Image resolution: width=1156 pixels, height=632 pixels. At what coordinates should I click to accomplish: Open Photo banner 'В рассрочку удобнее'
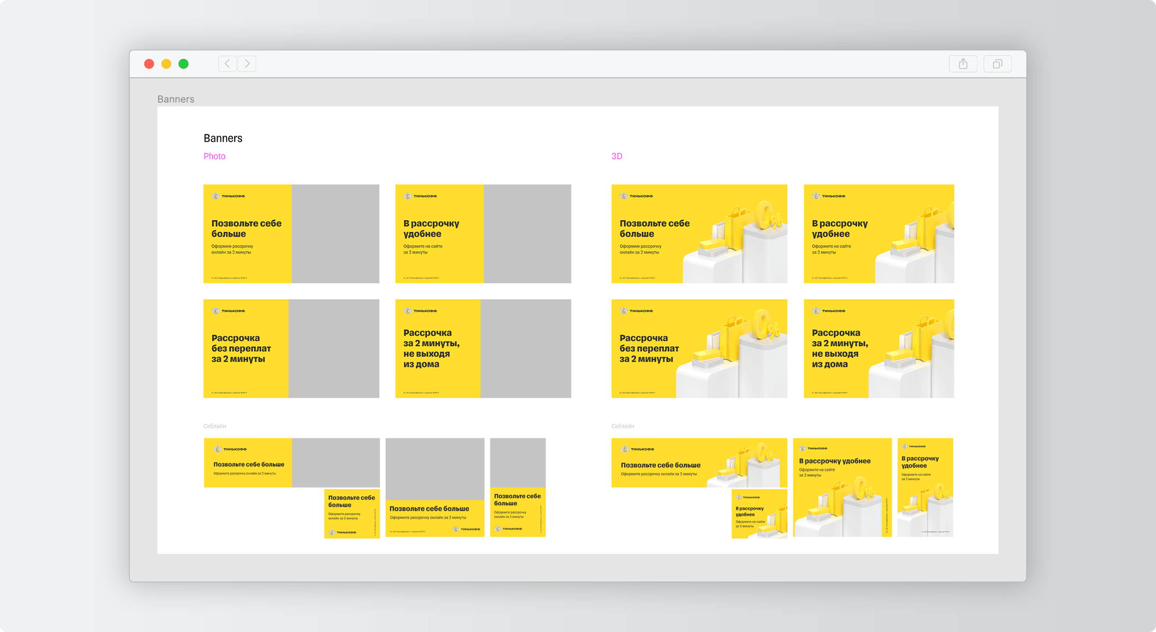point(483,234)
